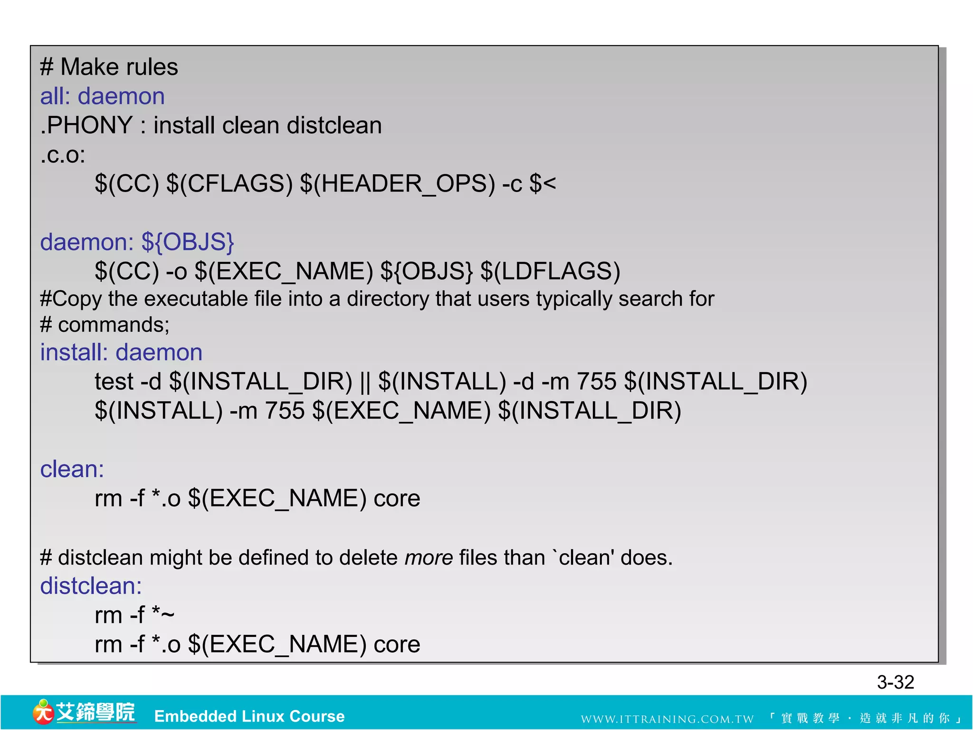This screenshot has height=730, width=973.
Task: Click the 'clean:' target line
Action: coord(72,469)
